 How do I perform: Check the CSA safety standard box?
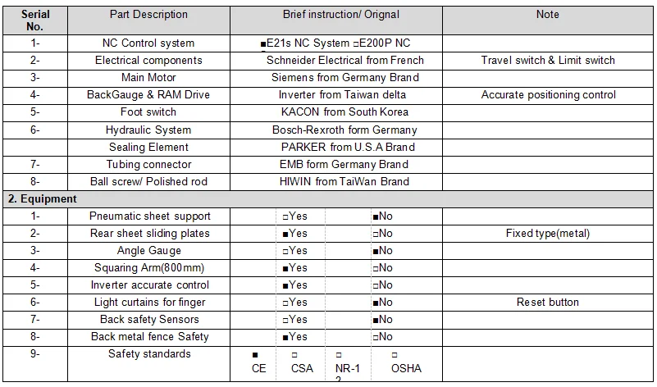point(294,355)
